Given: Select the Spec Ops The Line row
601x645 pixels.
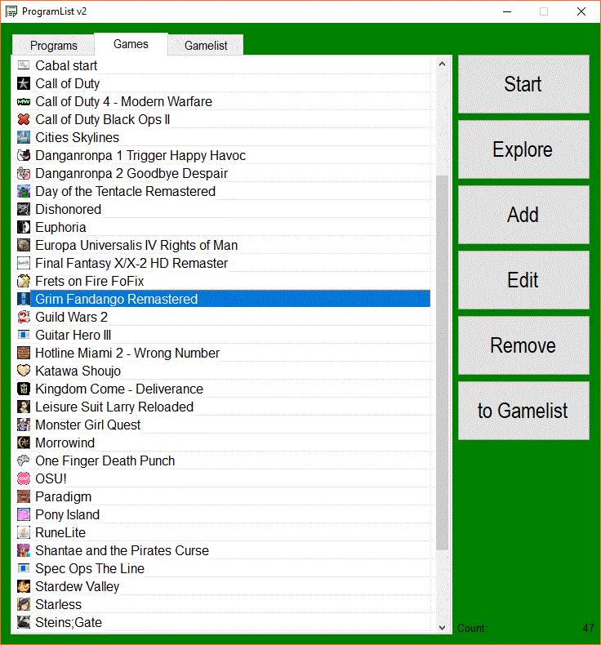Looking at the screenshot, I should coord(224,568).
